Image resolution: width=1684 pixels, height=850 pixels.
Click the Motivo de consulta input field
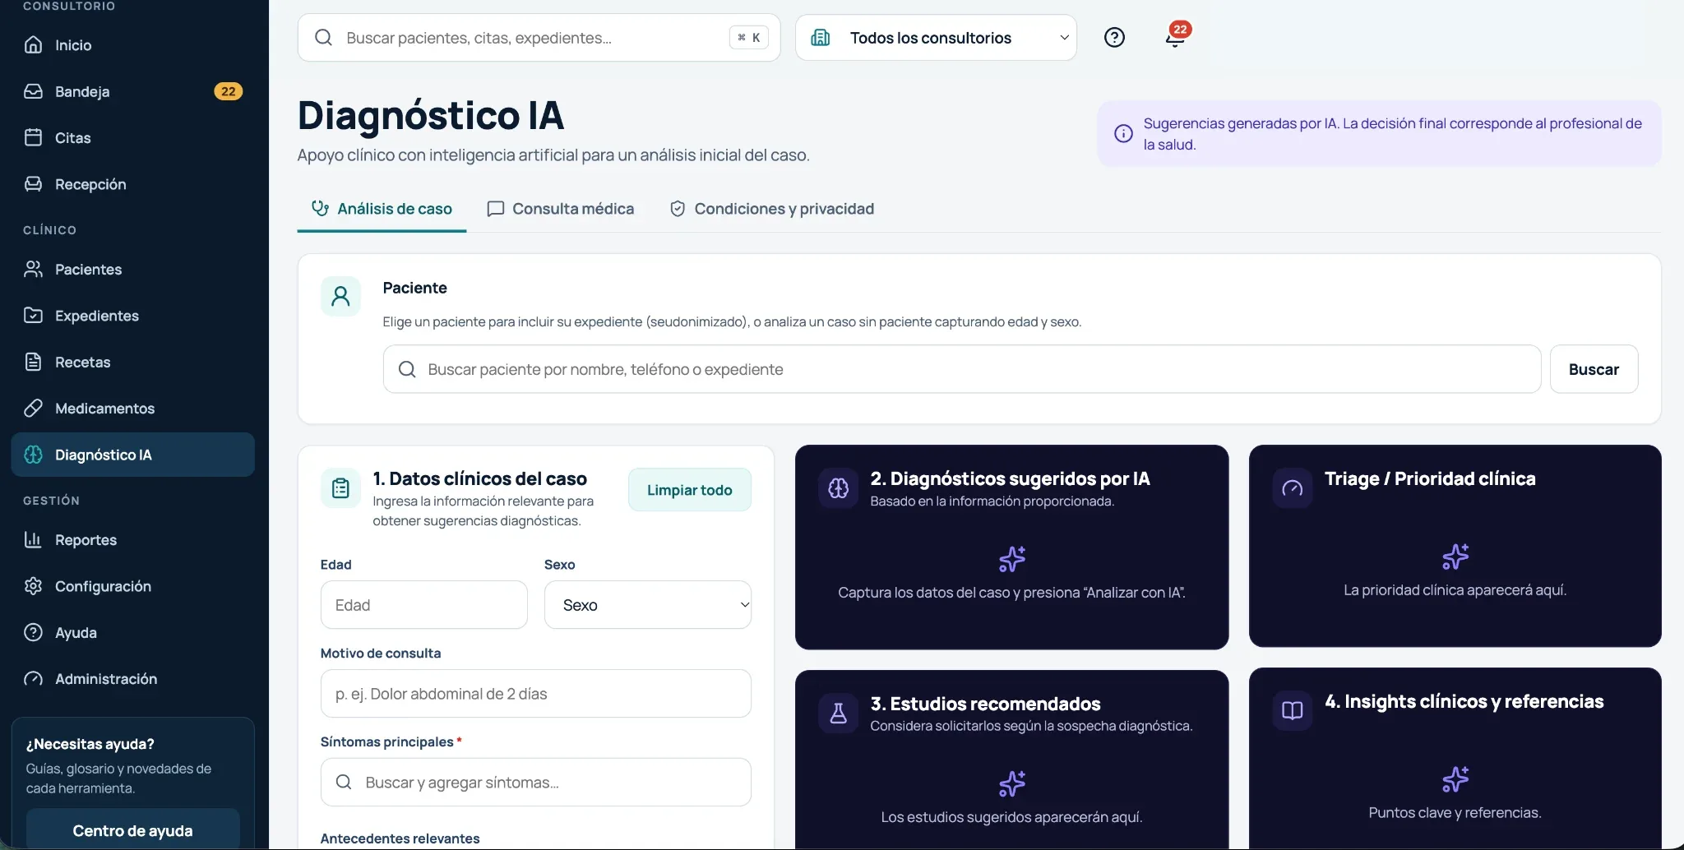[x=535, y=694]
